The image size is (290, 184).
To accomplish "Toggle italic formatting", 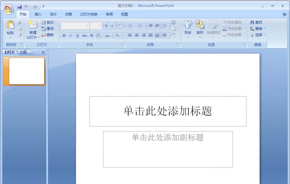I will click(x=71, y=35).
